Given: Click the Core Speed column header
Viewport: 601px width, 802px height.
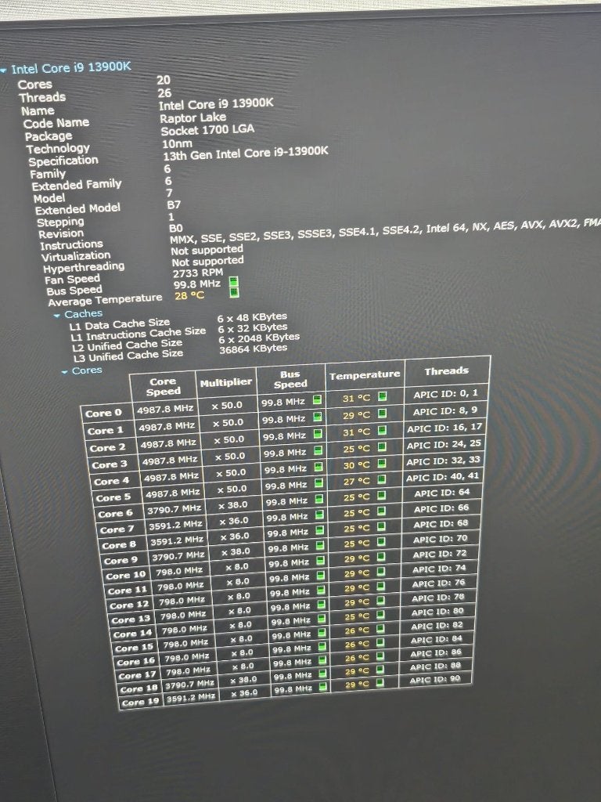Looking at the screenshot, I should (164, 387).
